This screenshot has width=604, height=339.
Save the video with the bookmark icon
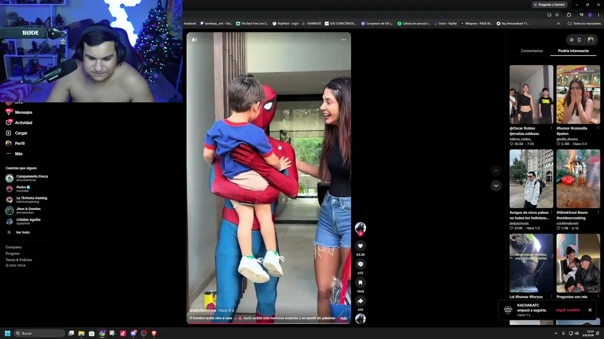pyautogui.click(x=360, y=282)
